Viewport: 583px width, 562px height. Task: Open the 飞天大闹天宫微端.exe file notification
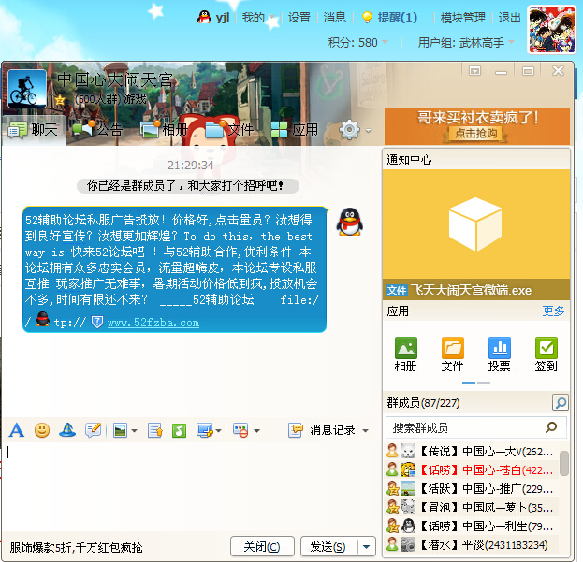476,290
